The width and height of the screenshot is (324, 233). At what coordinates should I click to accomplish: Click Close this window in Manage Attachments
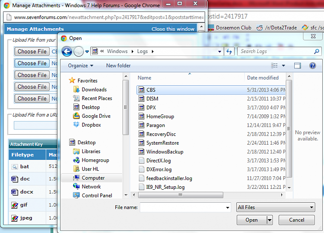pyautogui.click(x=173, y=29)
